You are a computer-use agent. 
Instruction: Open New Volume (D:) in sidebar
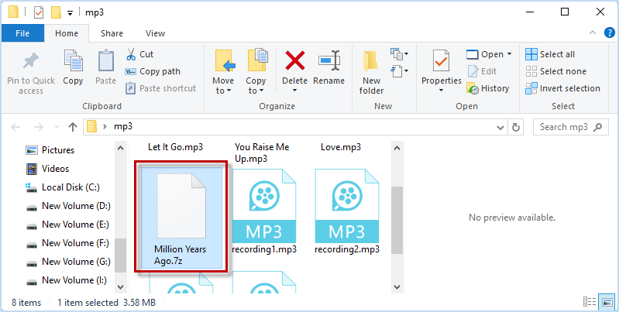(x=68, y=206)
